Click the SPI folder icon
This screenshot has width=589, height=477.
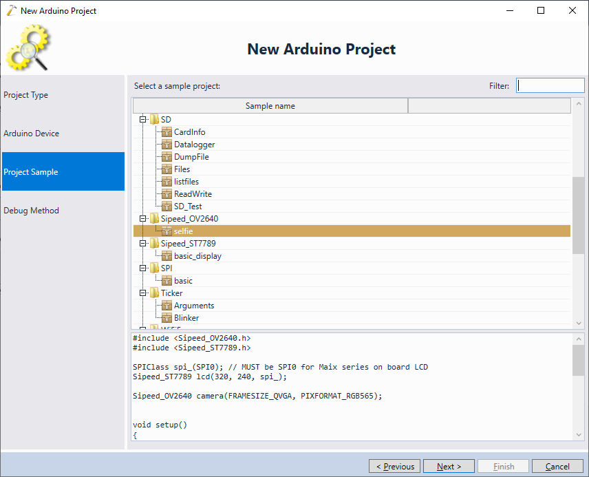[154, 268]
